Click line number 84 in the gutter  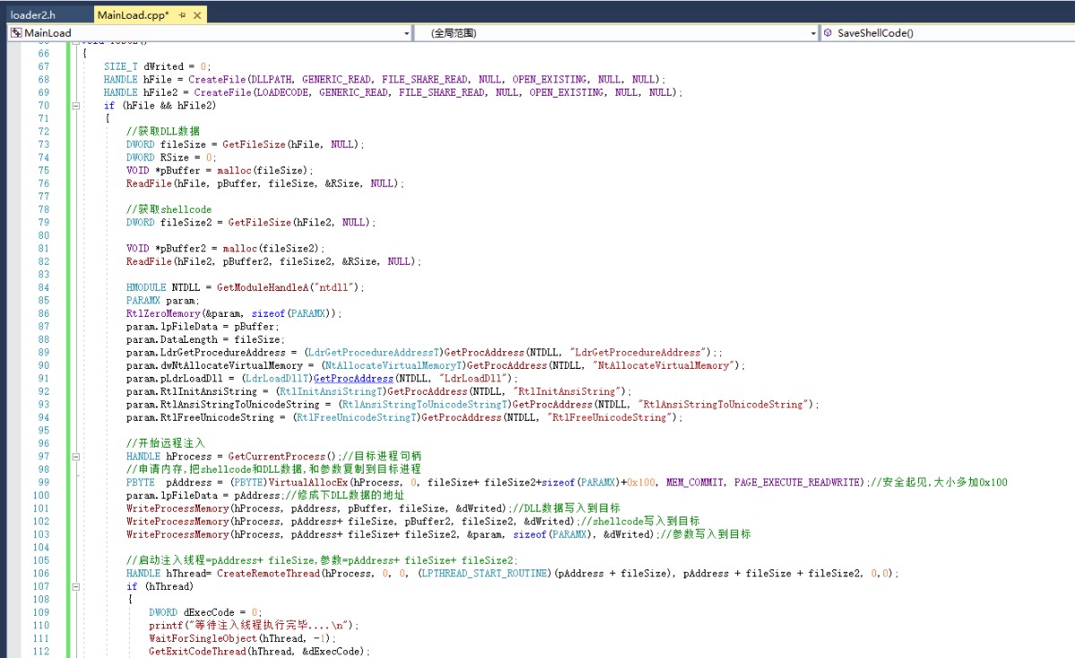[x=43, y=287]
